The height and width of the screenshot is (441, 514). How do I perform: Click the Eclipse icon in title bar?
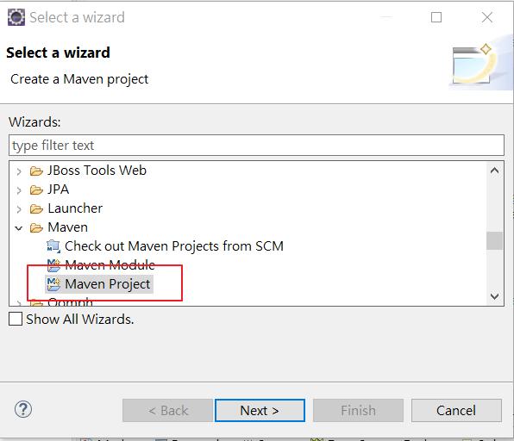click(x=16, y=17)
